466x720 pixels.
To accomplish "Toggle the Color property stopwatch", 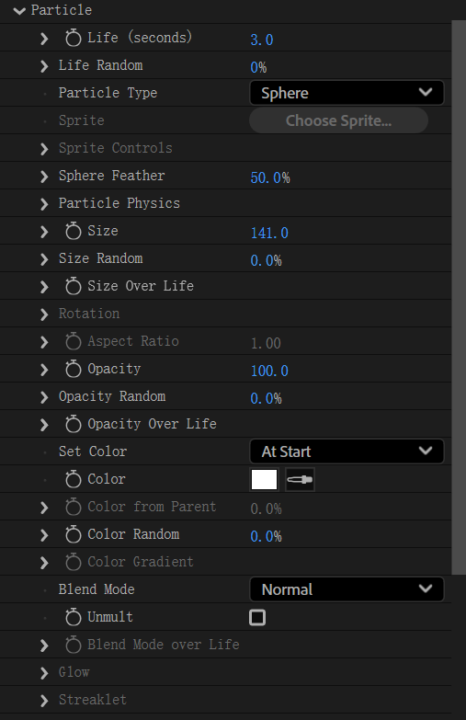I will 73,479.
